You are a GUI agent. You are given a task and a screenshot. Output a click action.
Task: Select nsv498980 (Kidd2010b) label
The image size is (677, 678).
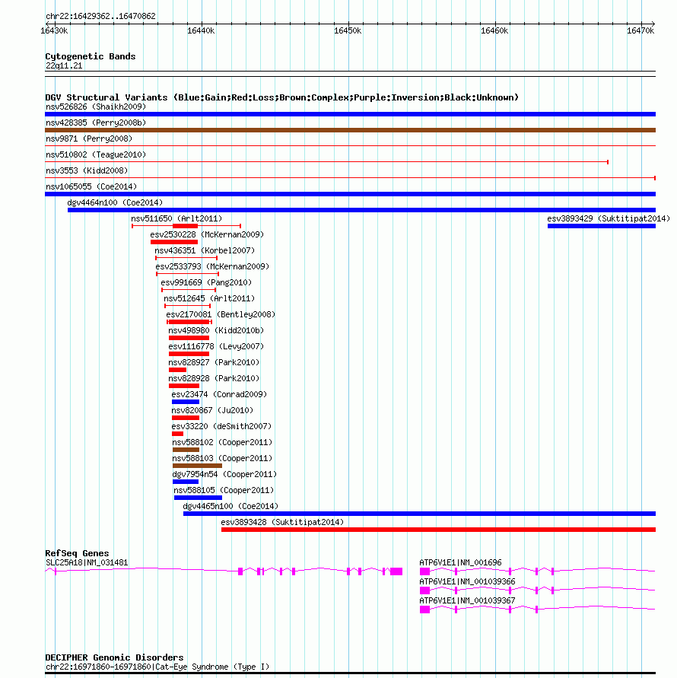pyautogui.click(x=216, y=331)
